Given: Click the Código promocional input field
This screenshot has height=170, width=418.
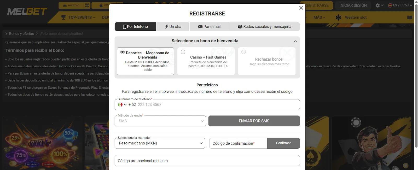Looking at the screenshot, I should point(207,161).
